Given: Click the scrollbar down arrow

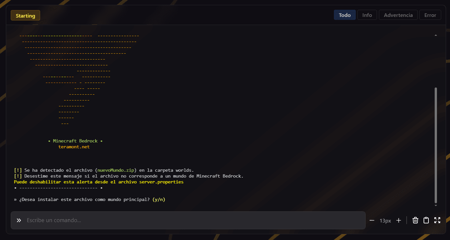Looking at the screenshot, I should click(436, 206).
